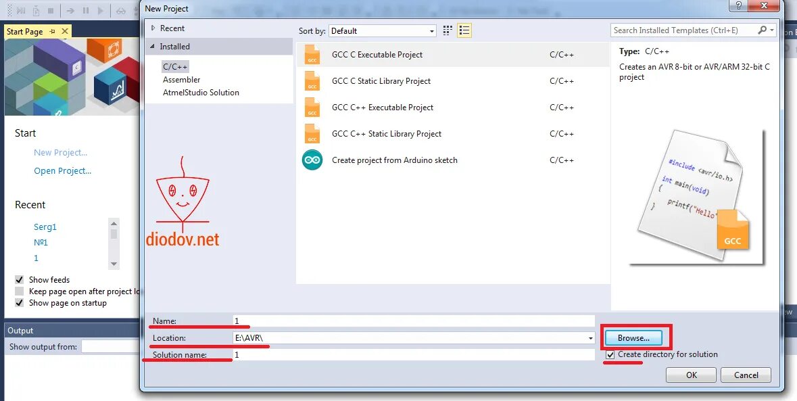
Task: Switch to the Start Page tab
Action: [25, 32]
